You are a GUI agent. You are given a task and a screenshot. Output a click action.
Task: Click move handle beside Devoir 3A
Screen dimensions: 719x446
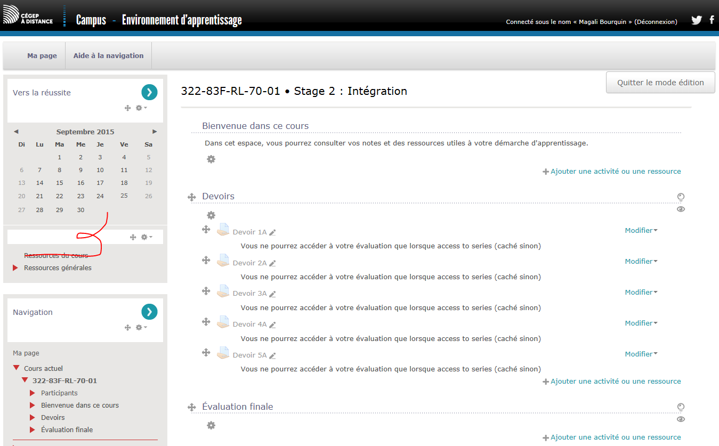(206, 291)
